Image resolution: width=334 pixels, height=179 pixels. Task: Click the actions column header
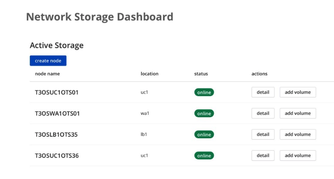pos(260,74)
